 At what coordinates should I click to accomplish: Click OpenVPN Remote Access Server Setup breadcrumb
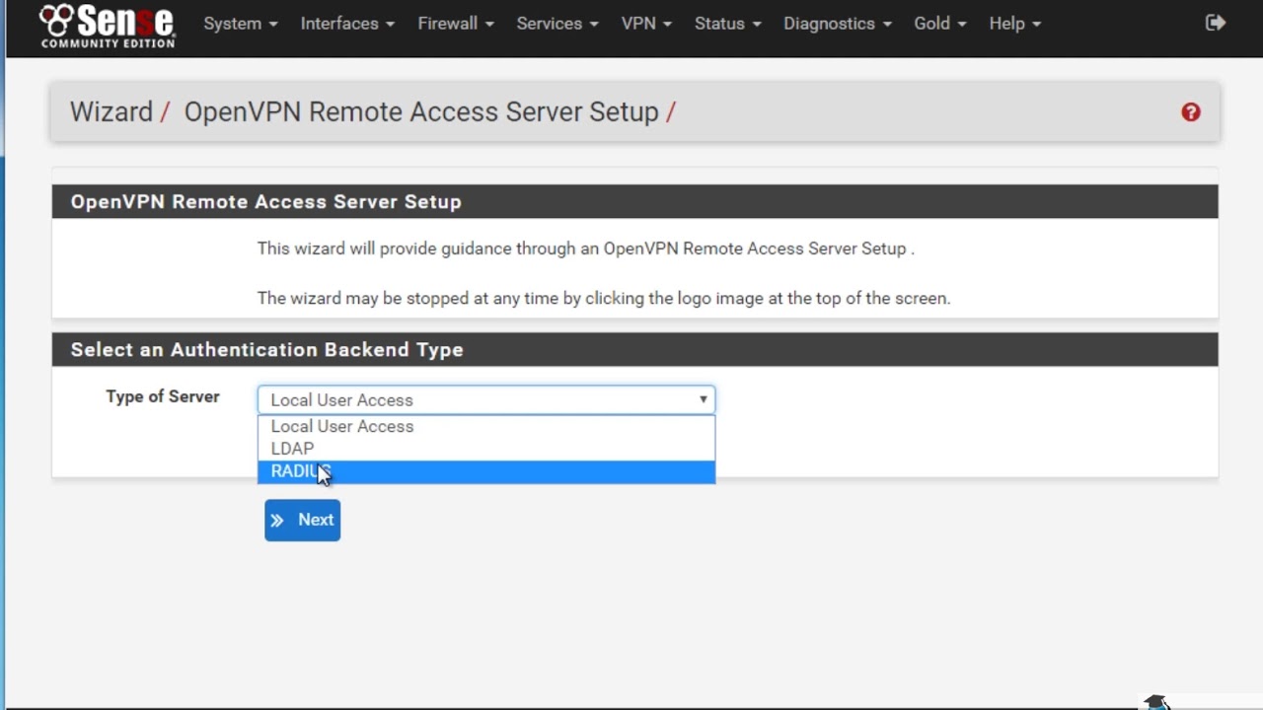420,112
